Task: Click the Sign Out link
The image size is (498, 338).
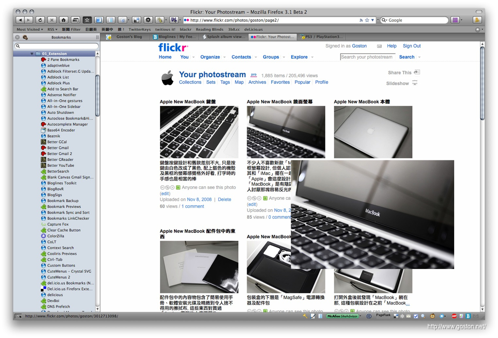Action: pyautogui.click(x=411, y=46)
